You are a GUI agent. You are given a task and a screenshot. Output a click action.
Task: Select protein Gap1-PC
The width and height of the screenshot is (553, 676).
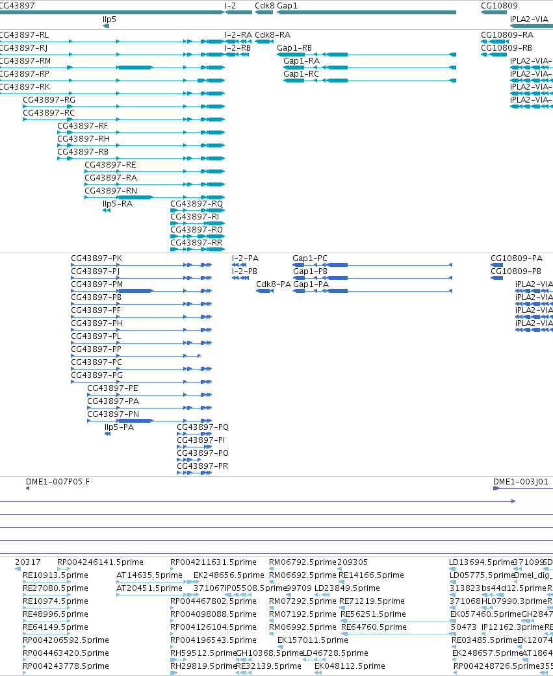click(372, 265)
